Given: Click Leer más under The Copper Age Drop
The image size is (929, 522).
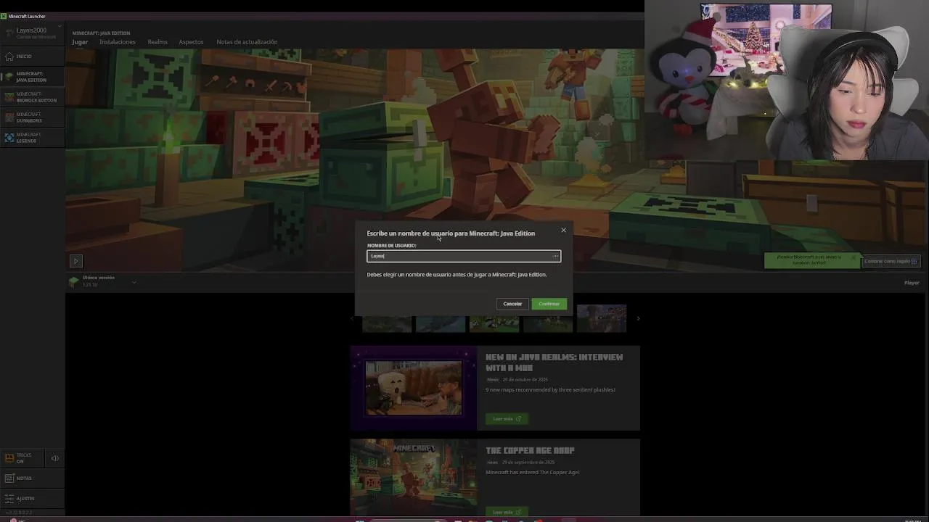Looking at the screenshot, I should click(507, 512).
